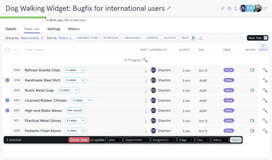Click hammer status icon for Refined Granite Chair
This screenshot has width=272, height=160.
[265, 70]
